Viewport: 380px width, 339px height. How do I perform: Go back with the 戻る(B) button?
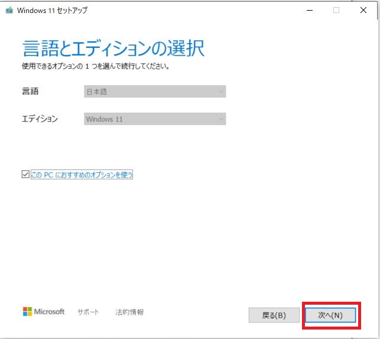(274, 315)
